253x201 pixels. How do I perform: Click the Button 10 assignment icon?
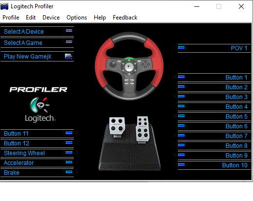pyautogui.click(x=181, y=165)
